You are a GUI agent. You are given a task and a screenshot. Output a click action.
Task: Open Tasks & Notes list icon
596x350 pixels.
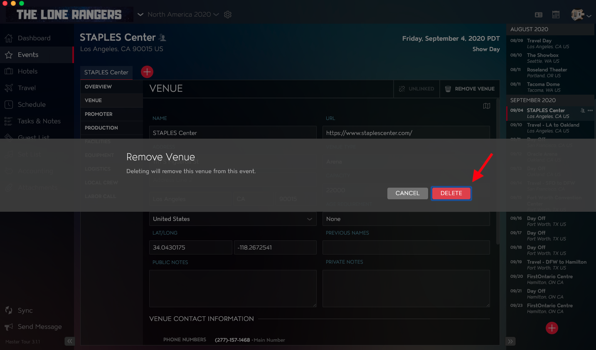click(x=9, y=121)
